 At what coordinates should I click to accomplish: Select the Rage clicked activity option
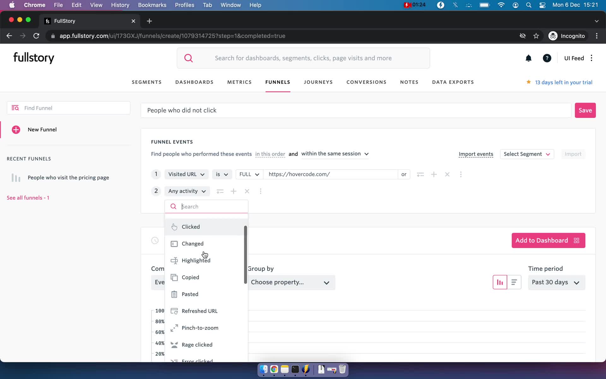click(x=197, y=345)
